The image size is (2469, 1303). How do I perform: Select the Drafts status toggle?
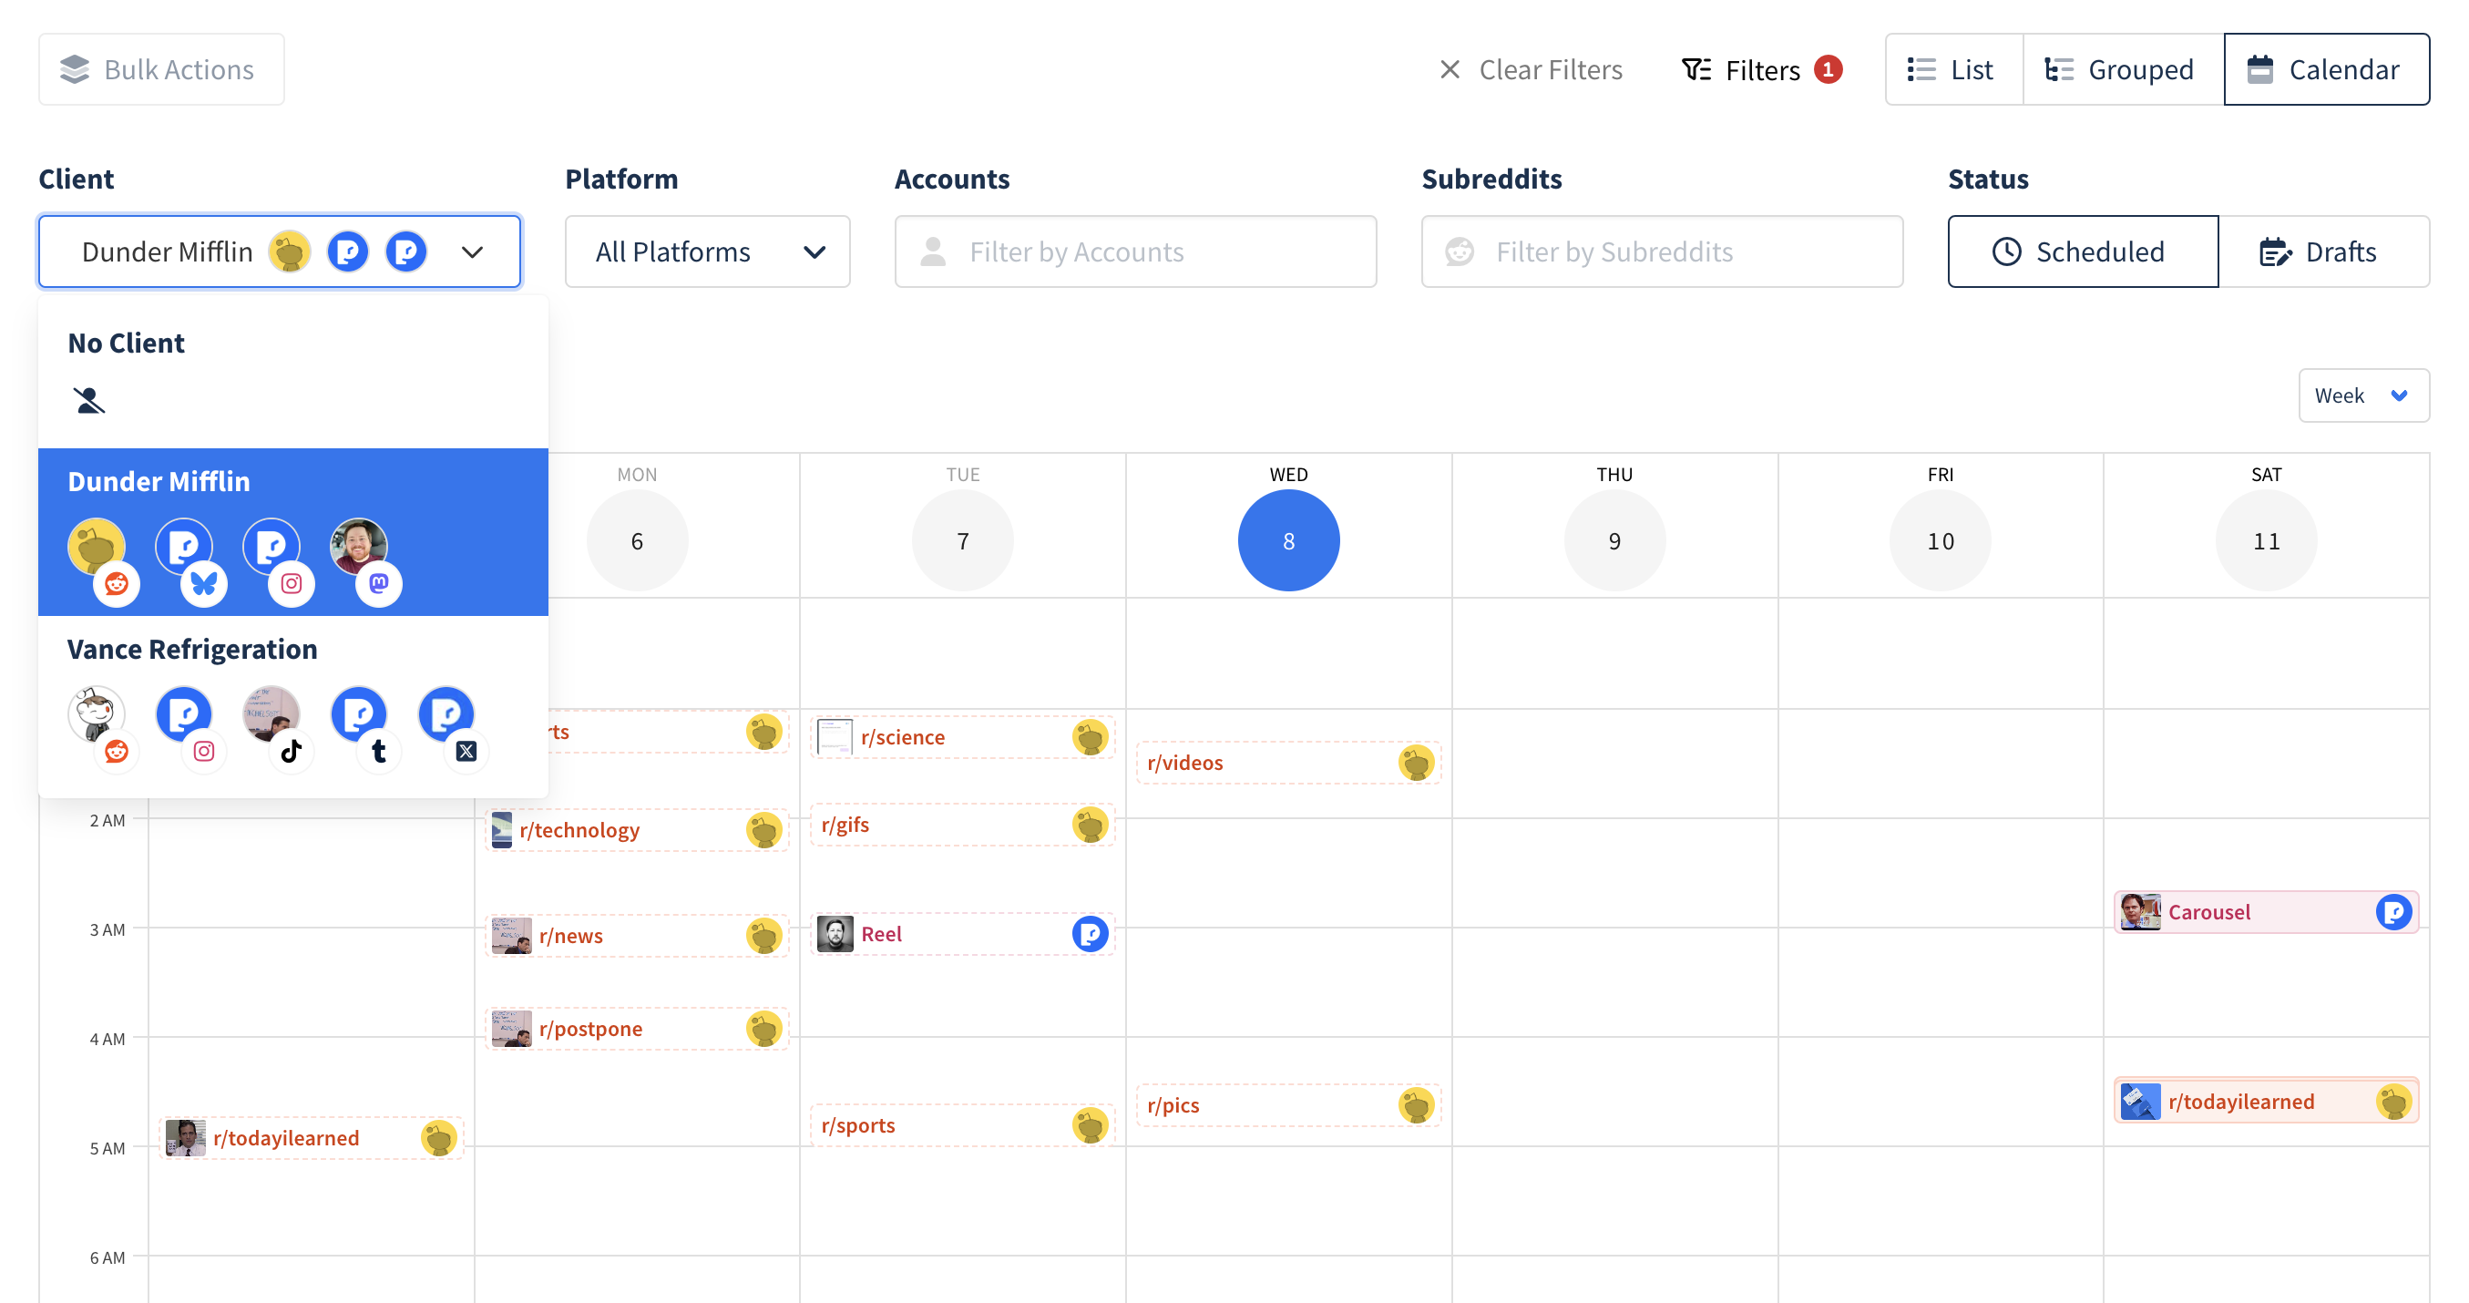pos(2323,251)
